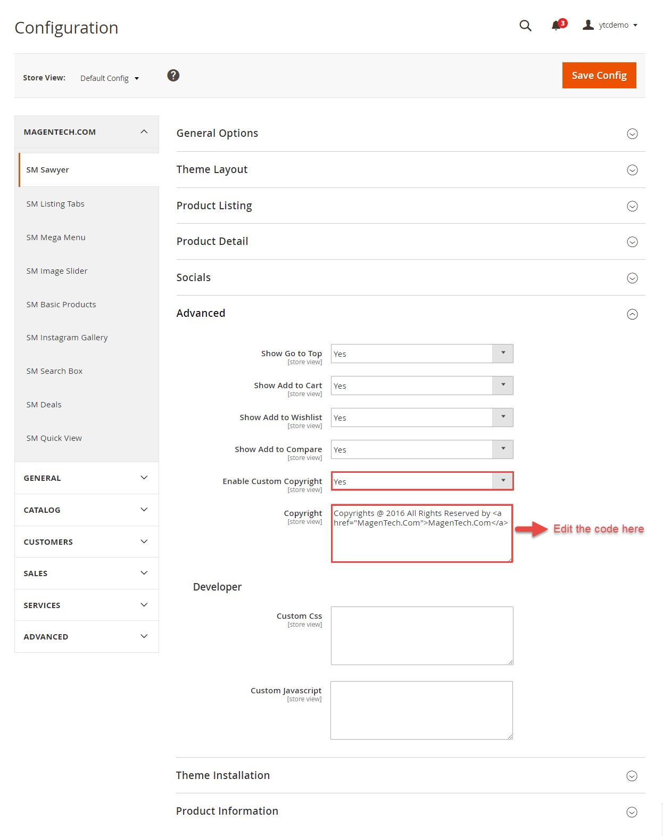The image size is (663, 836).
Task: Click the help question mark icon
Action: click(173, 76)
